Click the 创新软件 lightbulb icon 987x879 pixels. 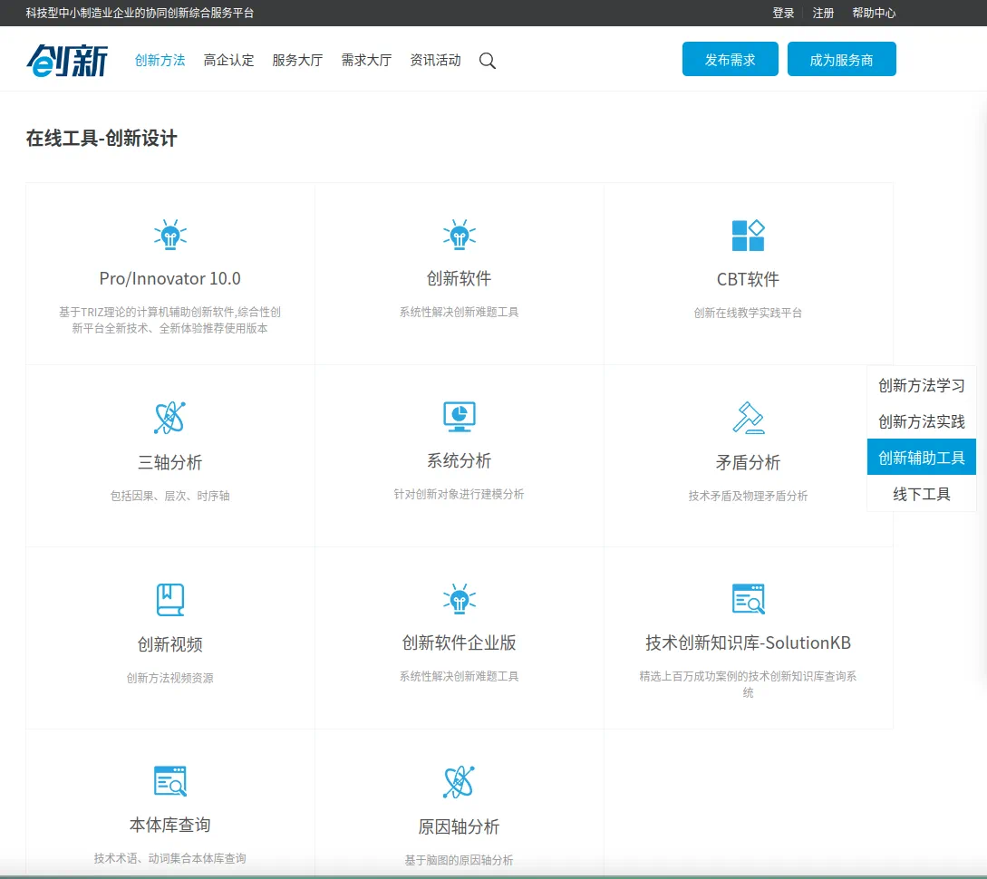tap(459, 235)
